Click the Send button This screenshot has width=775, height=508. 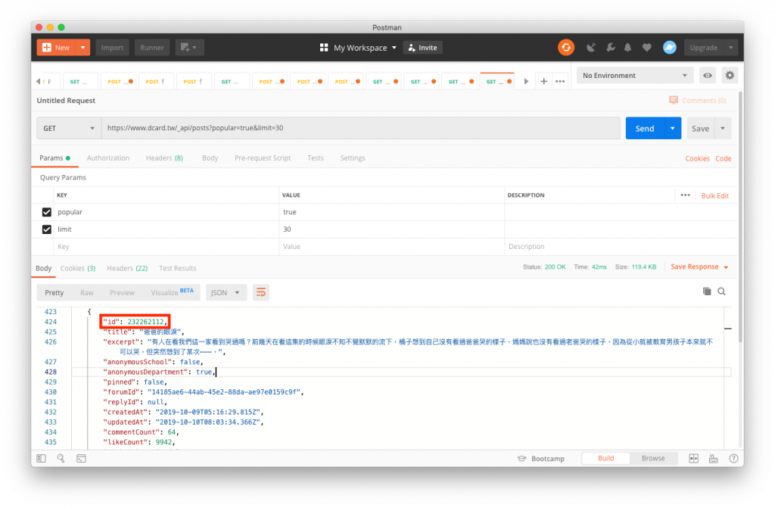tap(645, 128)
